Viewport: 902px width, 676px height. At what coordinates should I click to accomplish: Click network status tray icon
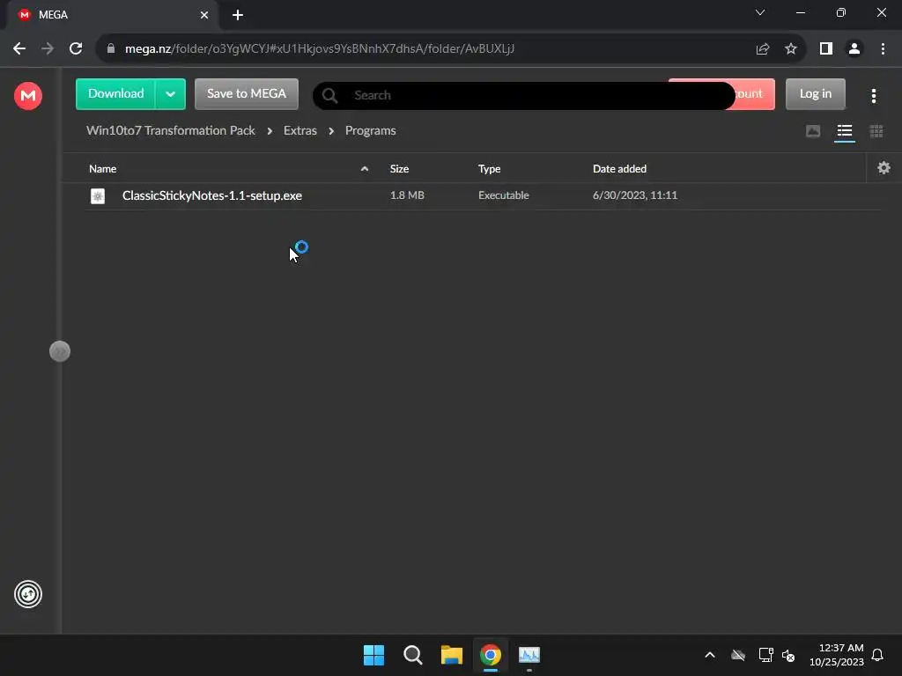click(765, 655)
